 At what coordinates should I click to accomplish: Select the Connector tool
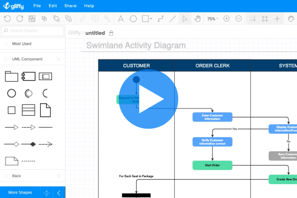tap(160, 19)
